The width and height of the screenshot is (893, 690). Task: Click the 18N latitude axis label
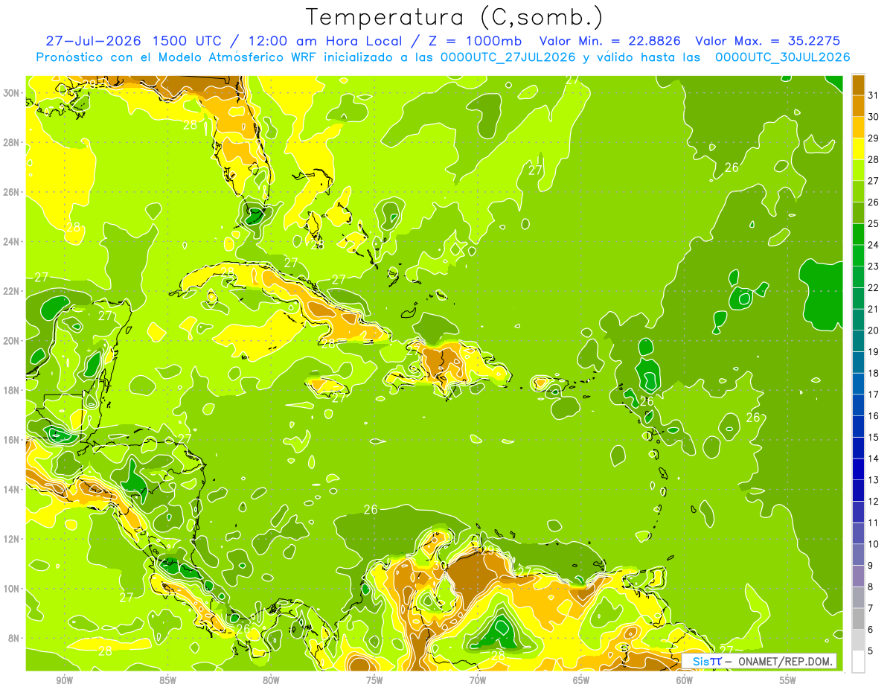point(13,390)
